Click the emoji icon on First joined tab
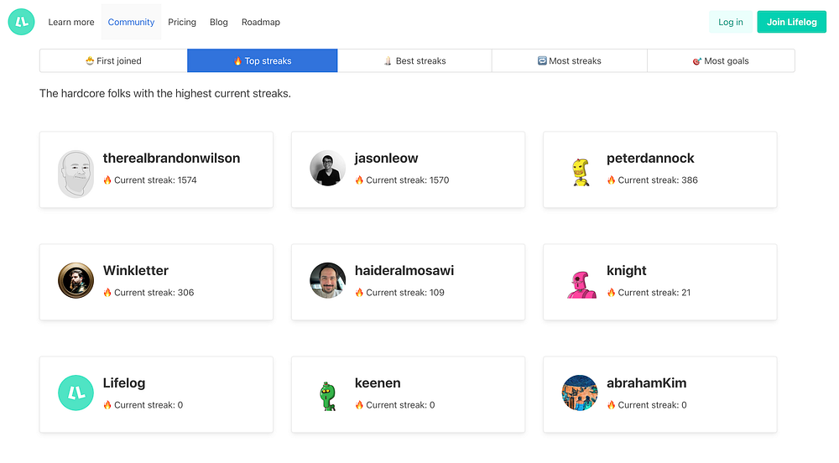The height and width of the screenshot is (463, 839). pos(90,61)
